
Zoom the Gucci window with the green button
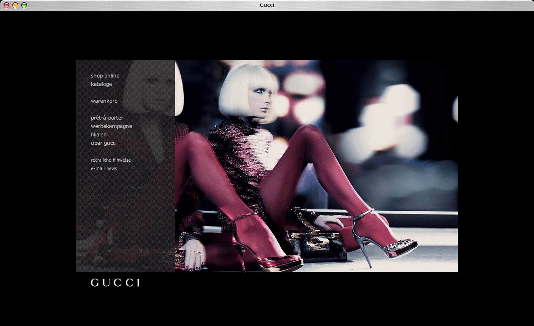coord(24,5)
